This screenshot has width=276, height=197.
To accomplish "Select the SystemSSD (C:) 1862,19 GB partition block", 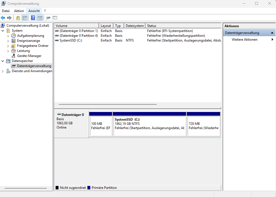I will pos(149,124).
